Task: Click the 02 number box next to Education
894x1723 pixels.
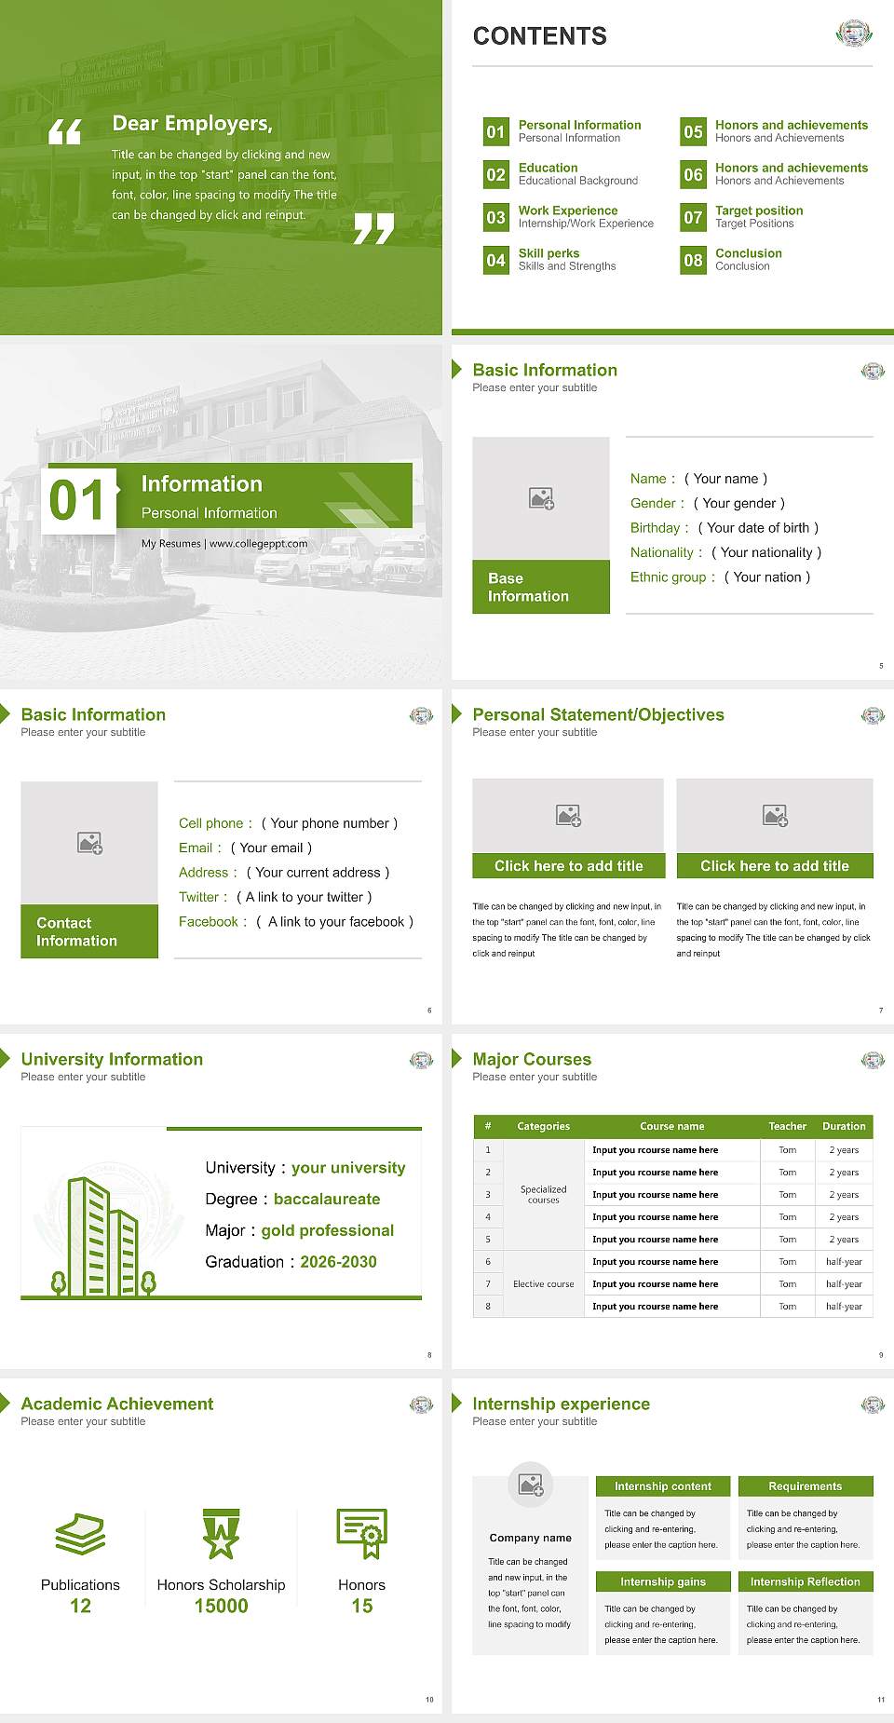Action: 496,174
